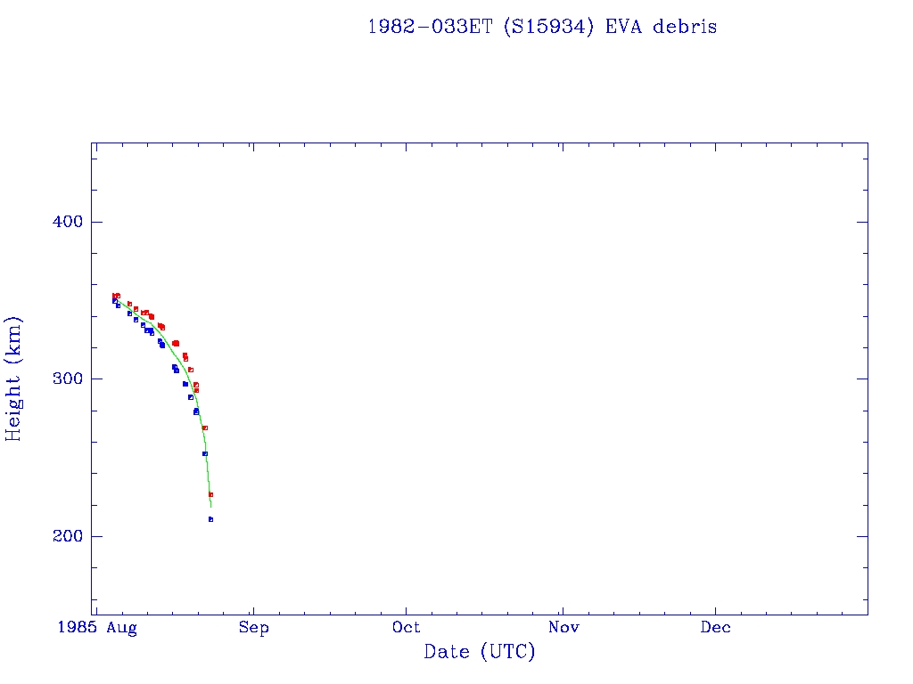Click the 'Height (km)' y-axis label
Viewport: 913px width, 684px height.
(14, 379)
